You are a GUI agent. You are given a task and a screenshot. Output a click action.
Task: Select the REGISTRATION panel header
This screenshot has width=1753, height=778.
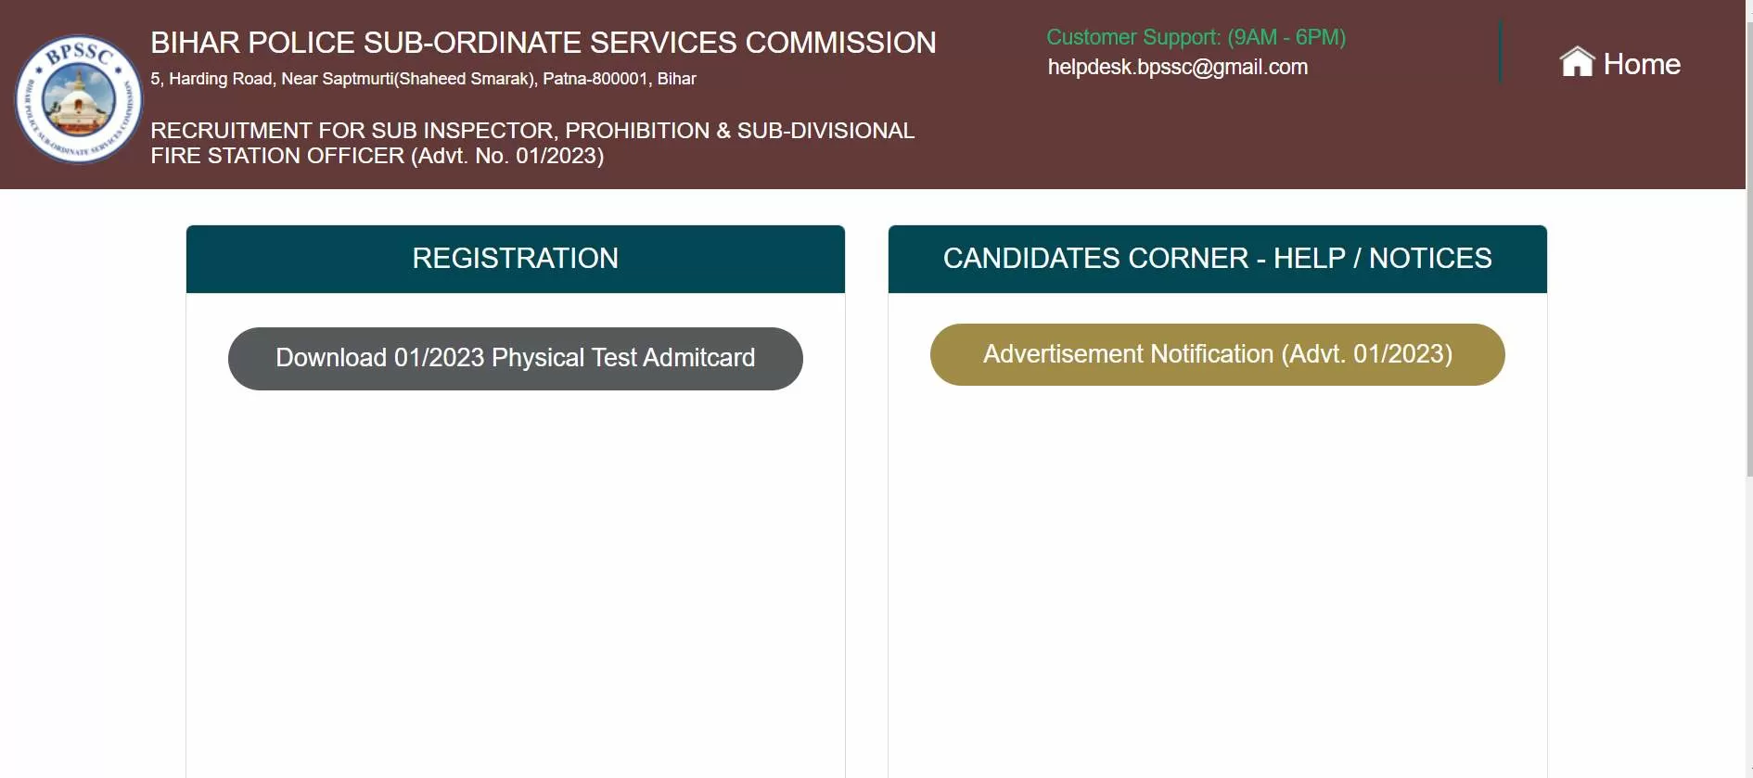(515, 259)
